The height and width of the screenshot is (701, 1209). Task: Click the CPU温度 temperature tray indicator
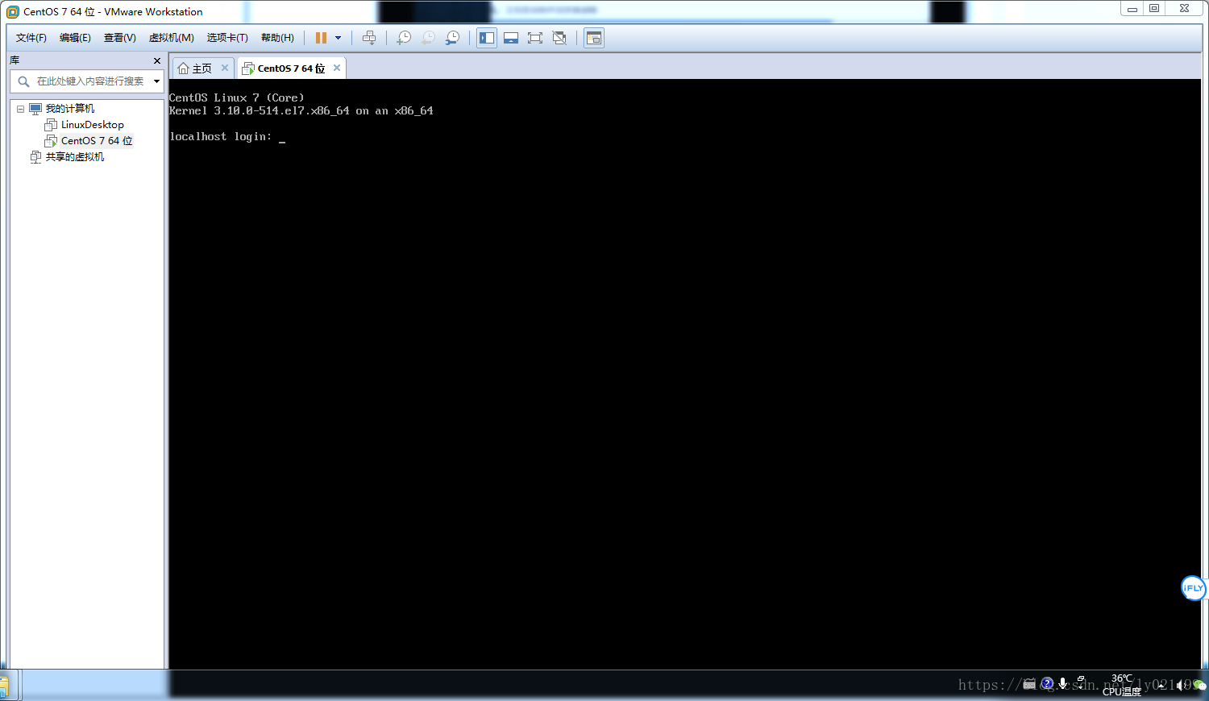point(1122,685)
